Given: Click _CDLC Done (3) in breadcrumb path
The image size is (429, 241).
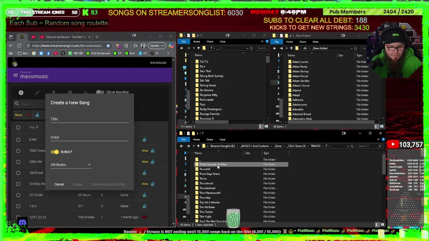Looking at the screenshot, I should (296, 146).
